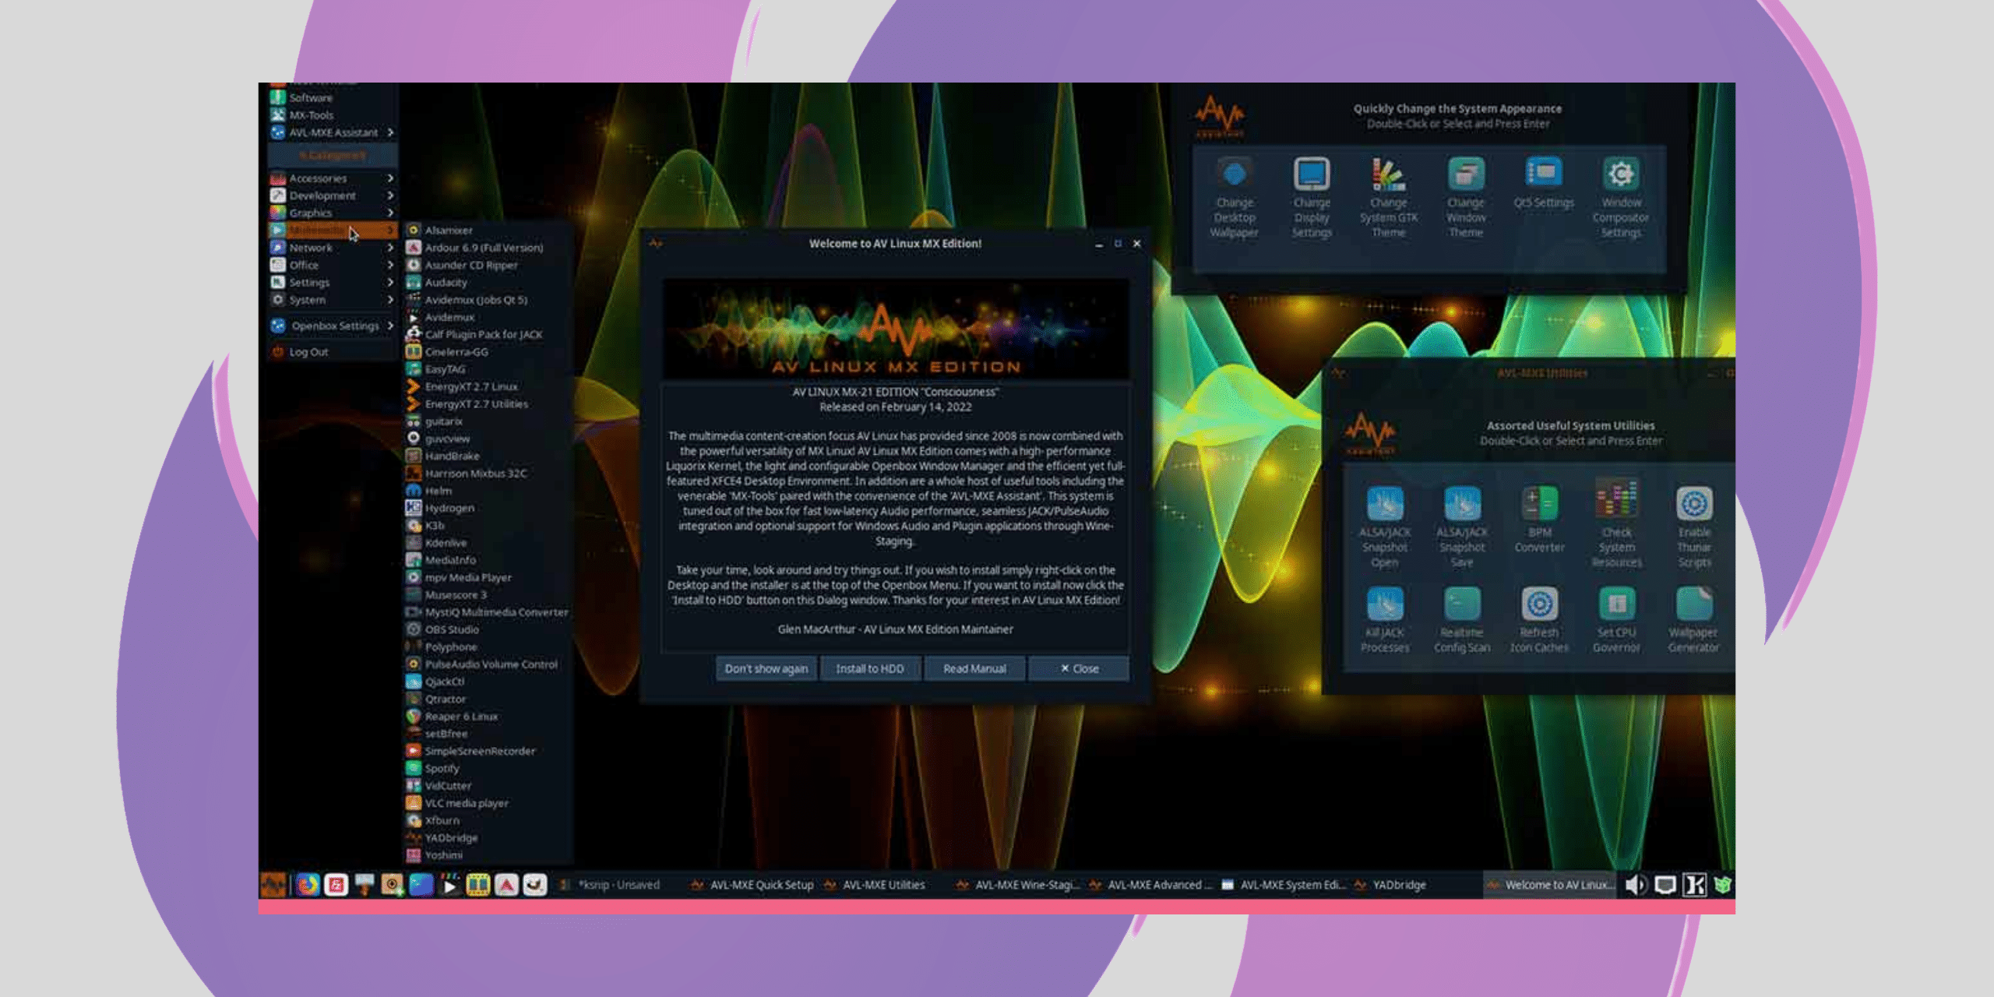1994x997 pixels.
Task: Launch Audacity from Multimedia list
Action: (488, 283)
